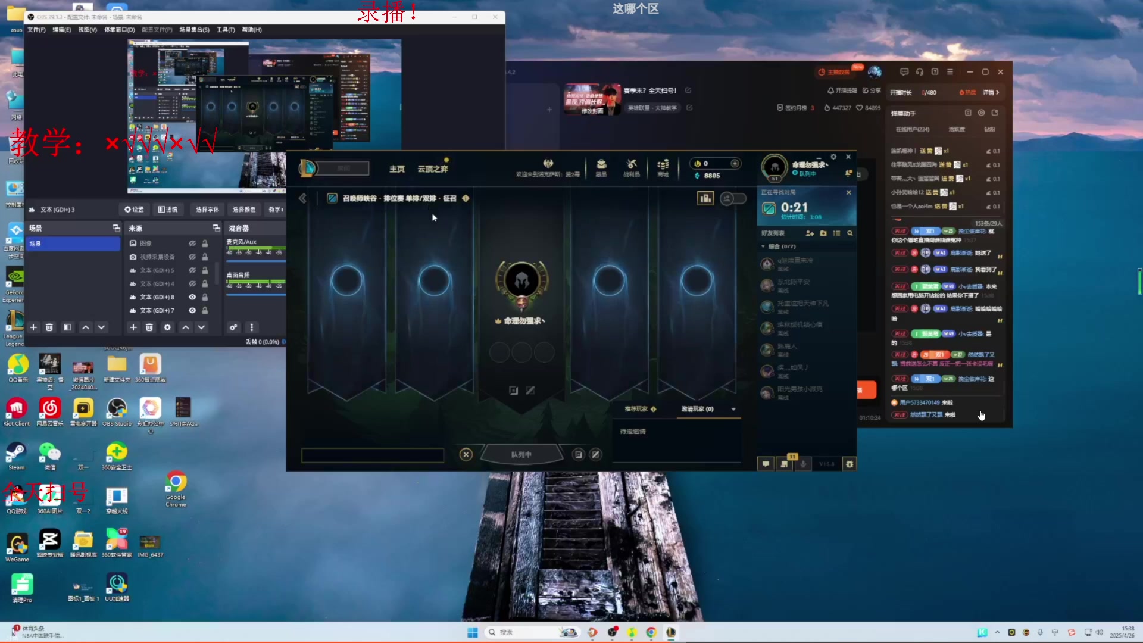
Task: Click the OBS 滤镜 filters button
Action: click(x=168, y=210)
